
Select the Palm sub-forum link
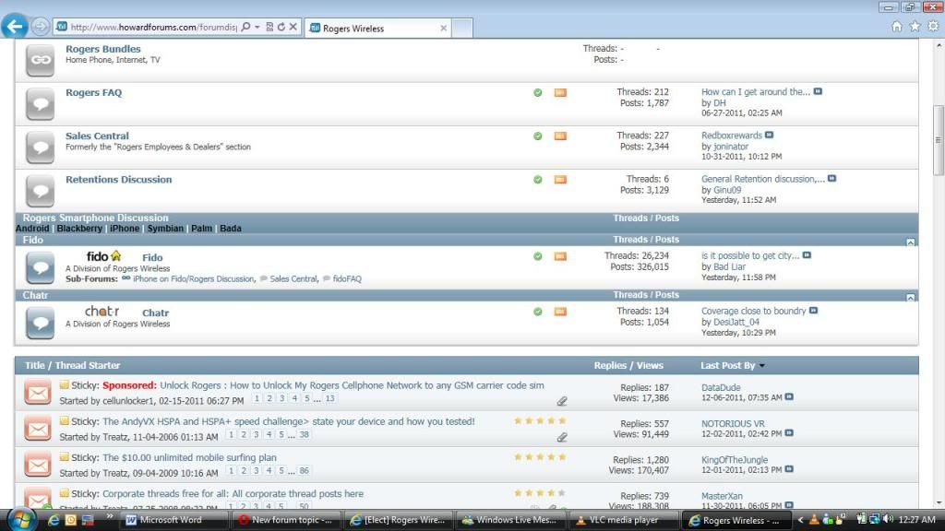coord(201,229)
